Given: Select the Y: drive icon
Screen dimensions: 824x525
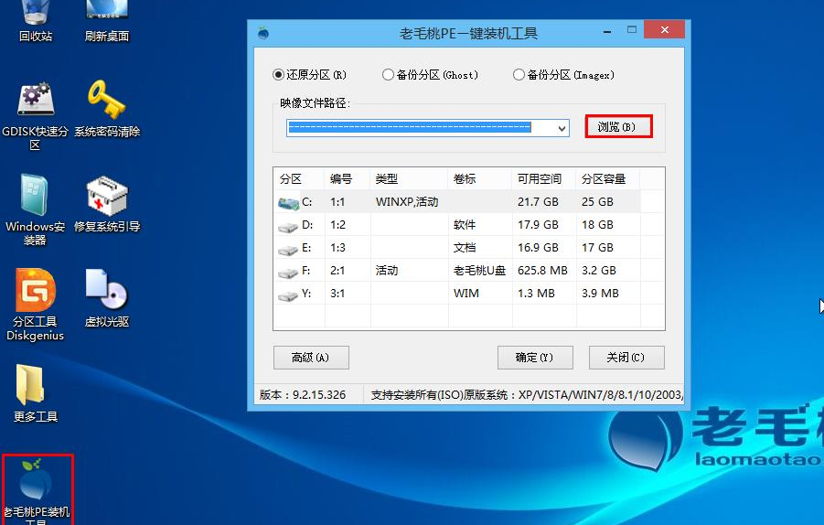Looking at the screenshot, I should [288, 295].
